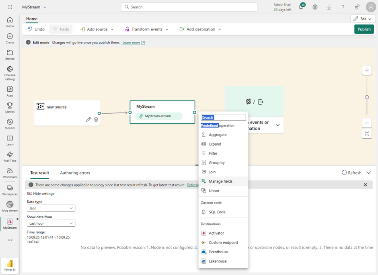The height and width of the screenshot is (275, 378).
Task: Expand the Show data from dropdown
Action: click(51, 223)
